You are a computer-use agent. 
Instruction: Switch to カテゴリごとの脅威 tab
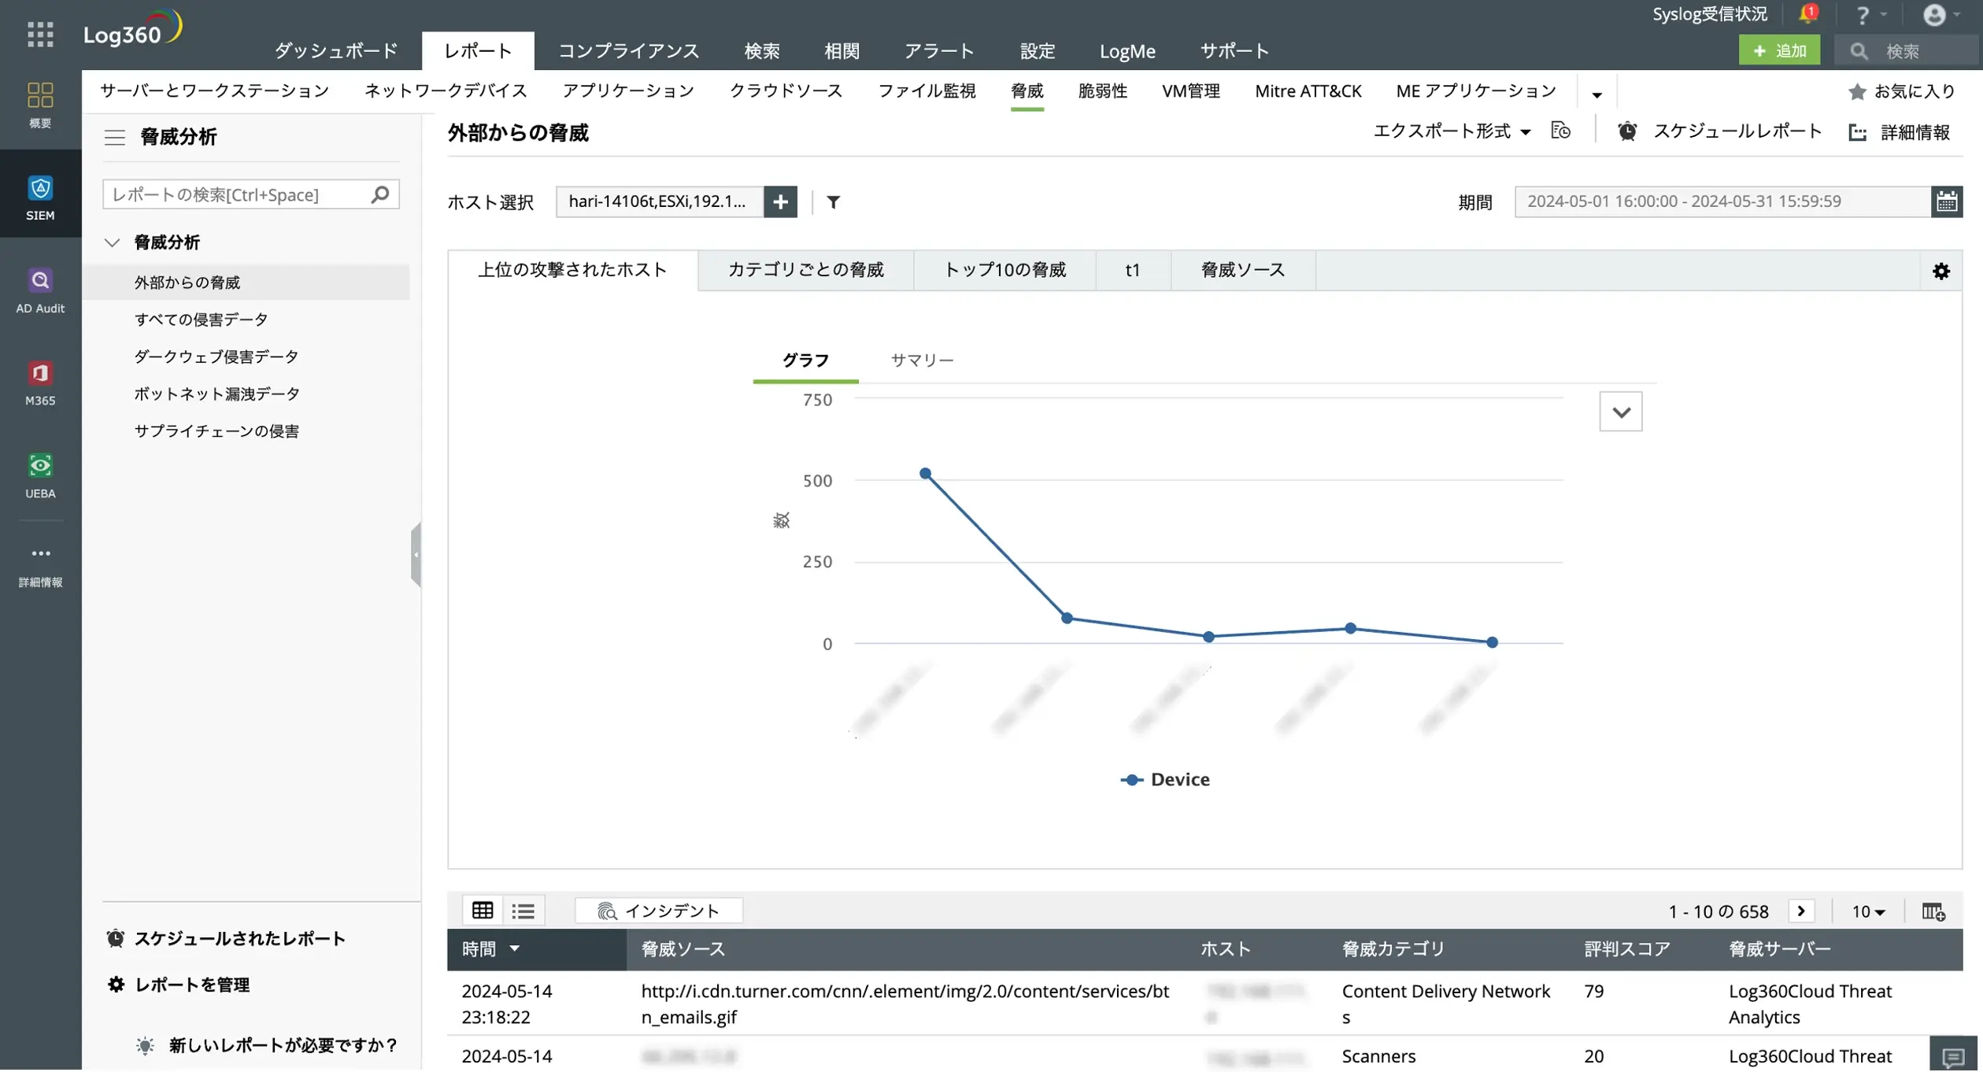805,270
